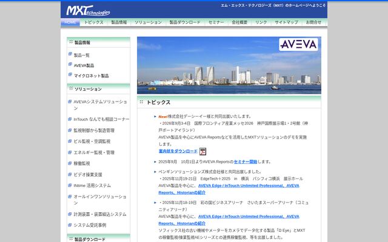Click the icon beside ビデオ操業支援
Viewport: 388px width, 242px height.
[70, 174]
